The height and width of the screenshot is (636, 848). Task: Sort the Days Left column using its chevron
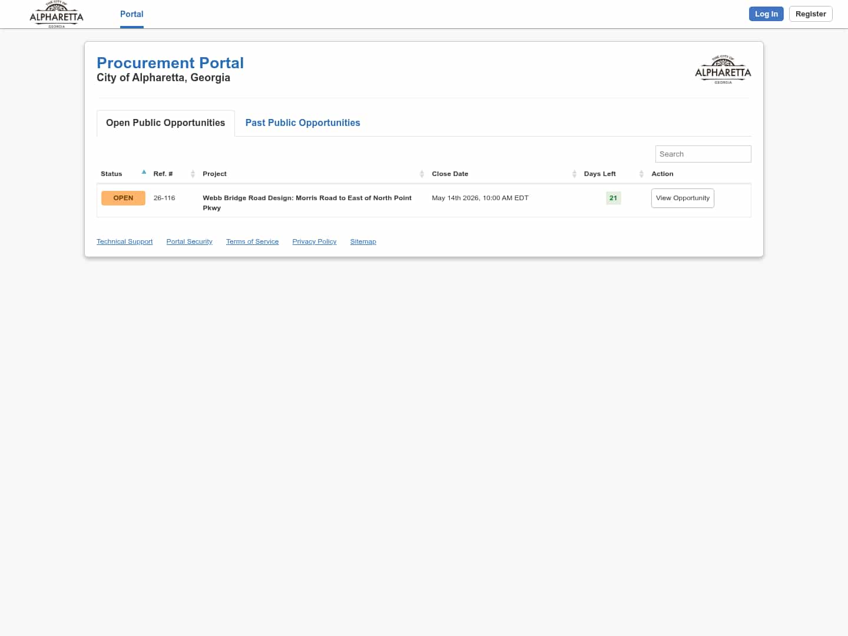(x=641, y=174)
